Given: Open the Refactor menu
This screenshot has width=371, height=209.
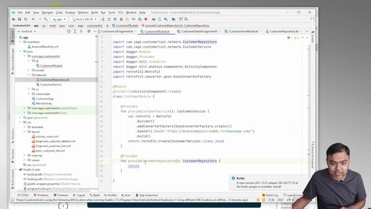Looking at the screenshot, I should [x=83, y=13].
